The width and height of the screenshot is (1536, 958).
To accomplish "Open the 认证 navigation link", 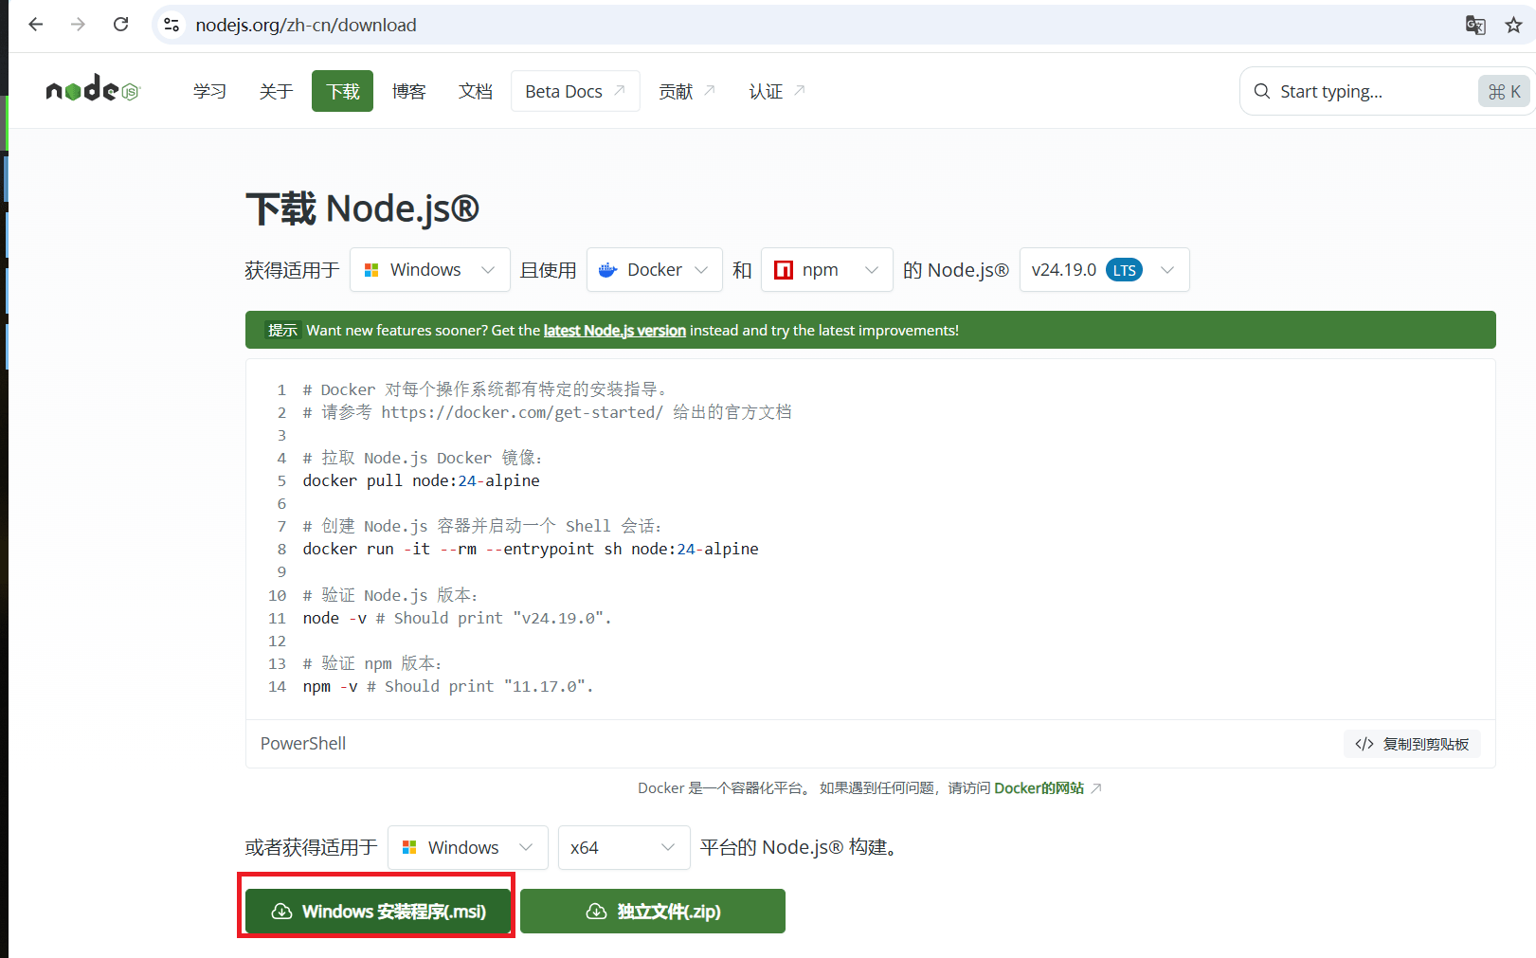I will 777,91.
